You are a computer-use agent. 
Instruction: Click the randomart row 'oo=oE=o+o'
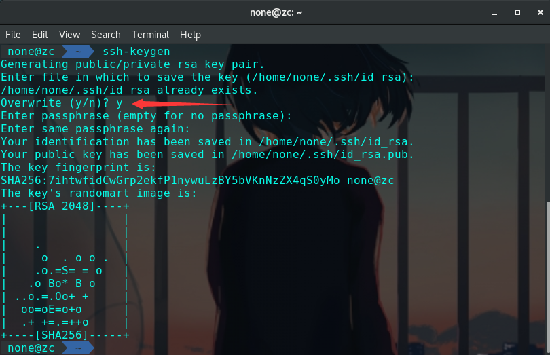tap(52, 310)
